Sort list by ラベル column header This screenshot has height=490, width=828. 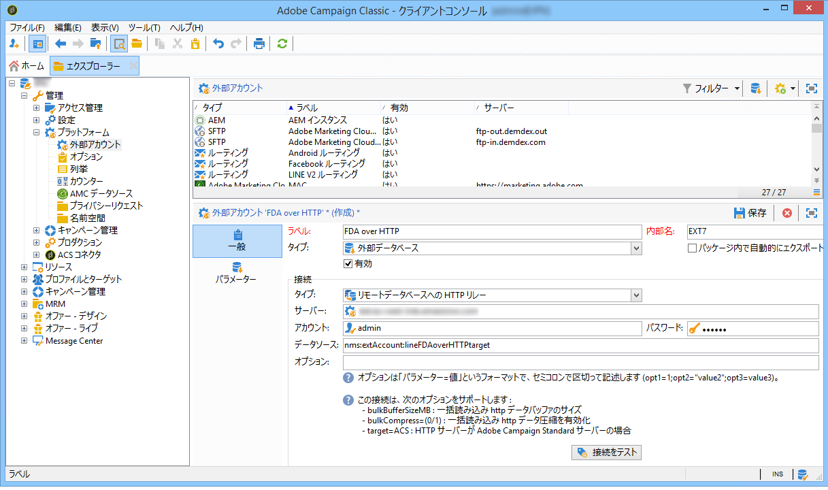[333, 108]
